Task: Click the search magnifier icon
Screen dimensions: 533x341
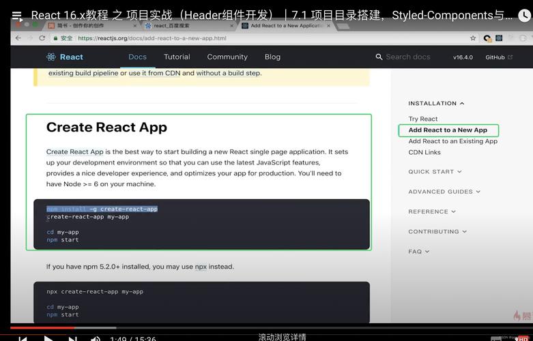Action: coord(379,57)
